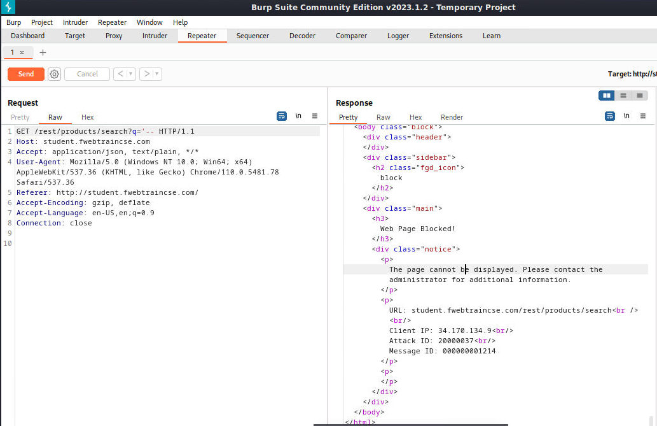The width and height of the screenshot is (657, 426).
Task: Click 'Web Page Blocked!' text in response
Action: tap(417, 229)
